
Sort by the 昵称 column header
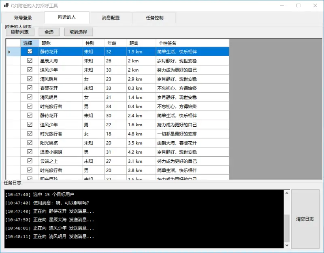60,43
